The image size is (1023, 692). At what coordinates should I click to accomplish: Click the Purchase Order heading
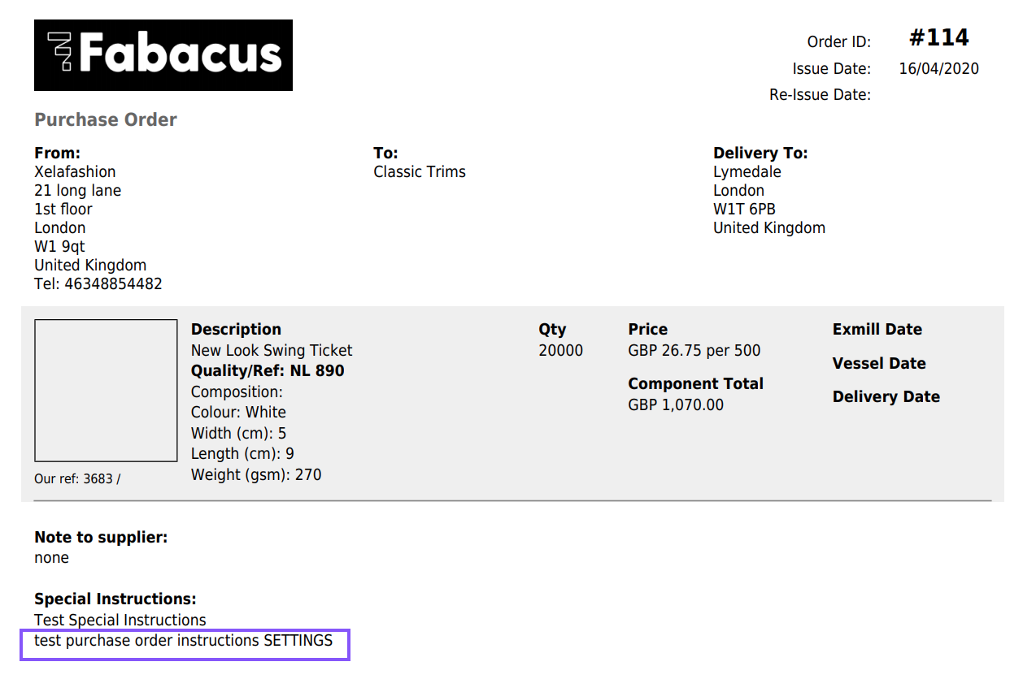click(x=106, y=120)
